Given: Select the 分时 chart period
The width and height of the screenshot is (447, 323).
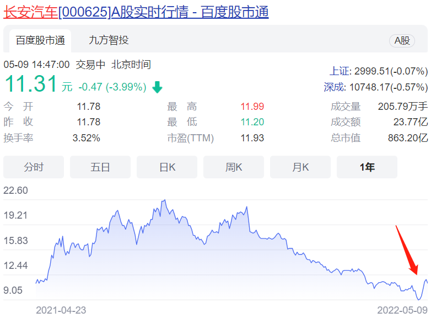Looking at the screenshot, I should coord(34,167).
